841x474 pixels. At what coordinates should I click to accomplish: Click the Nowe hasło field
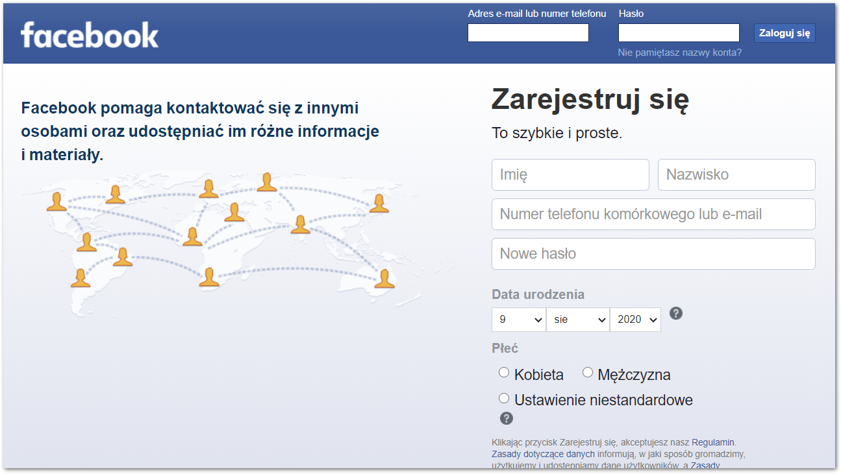pos(653,254)
